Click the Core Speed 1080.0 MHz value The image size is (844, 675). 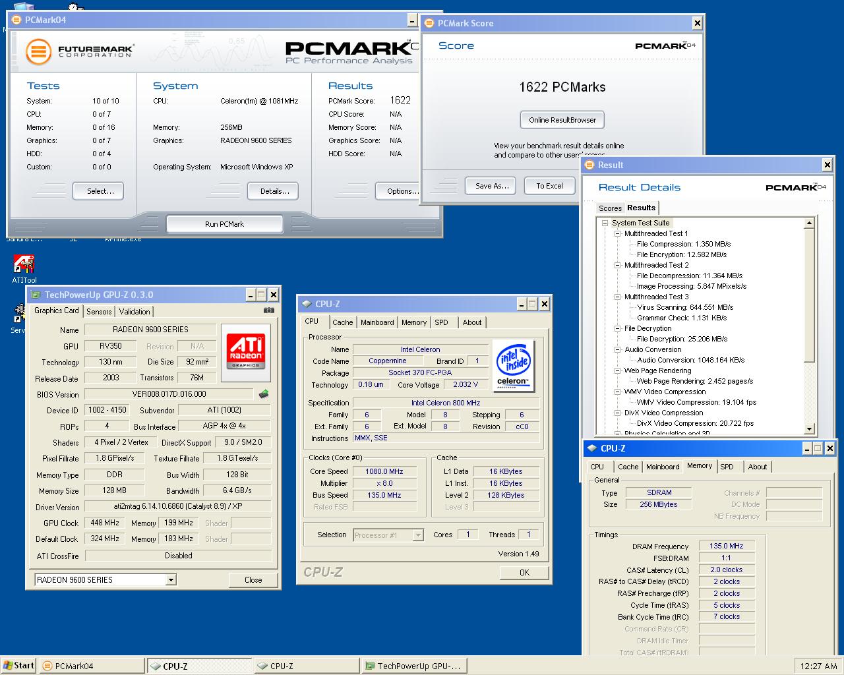coord(384,471)
